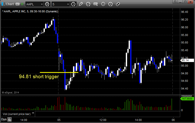Open the window options menu beside minimize

click(175, 2)
